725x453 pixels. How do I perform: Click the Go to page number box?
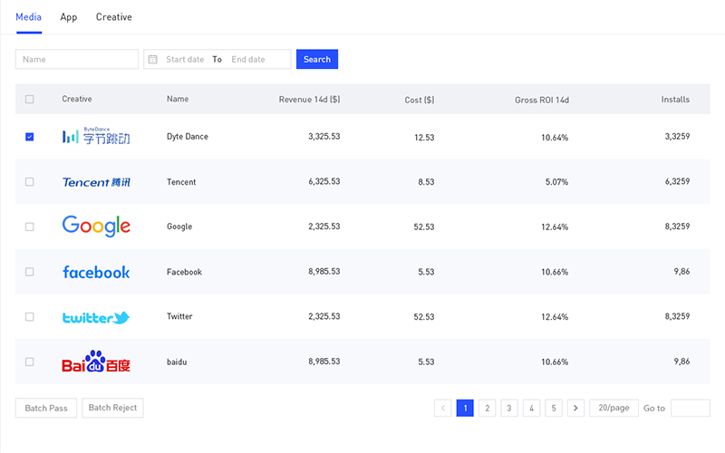pos(691,409)
